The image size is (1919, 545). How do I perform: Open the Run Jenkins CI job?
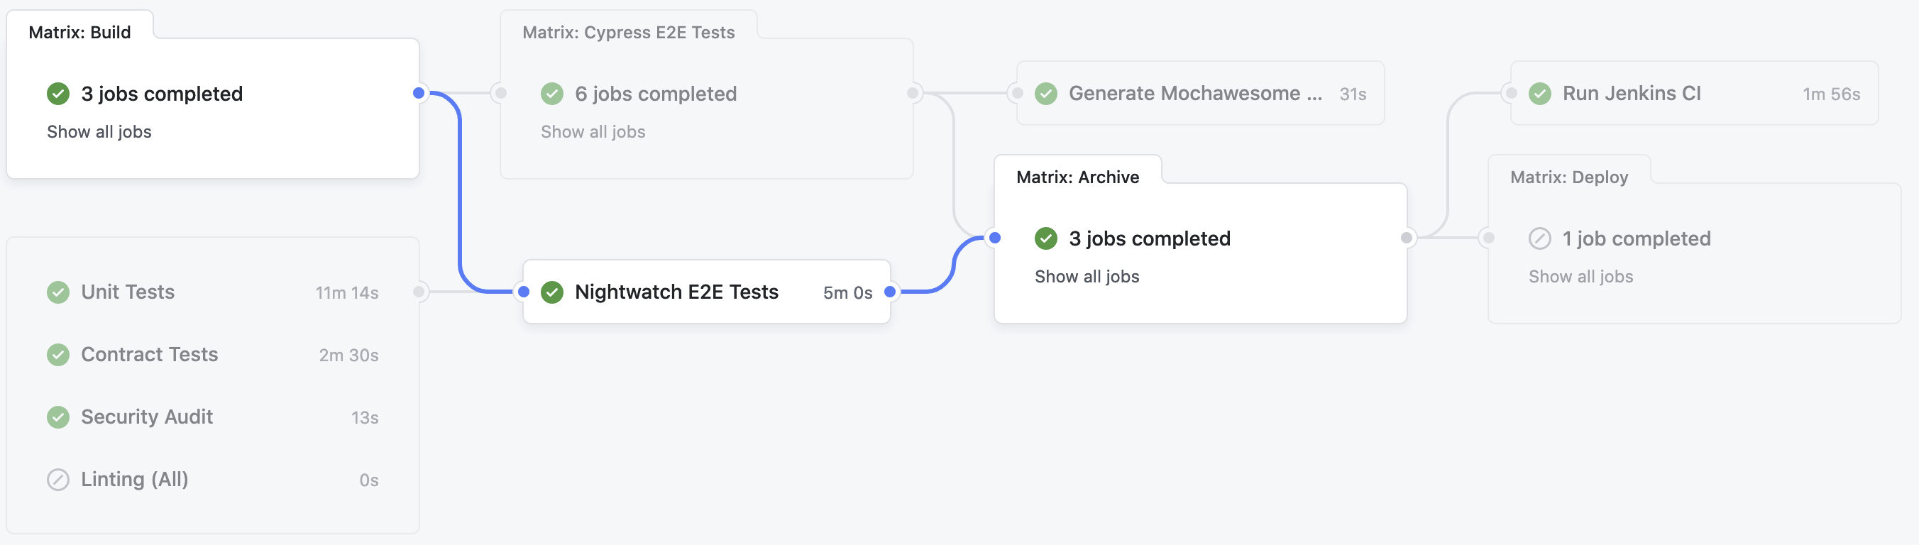click(x=1632, y=93)
